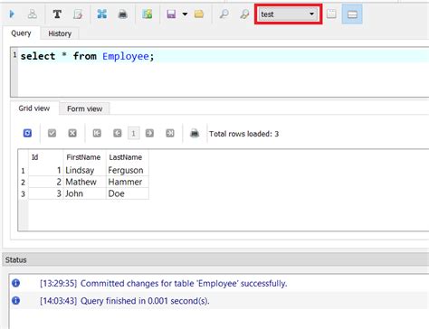Click the second magnifier replace icon
Image resolution: width=429 pixels, height=329 pixels.
pos(245,14)
